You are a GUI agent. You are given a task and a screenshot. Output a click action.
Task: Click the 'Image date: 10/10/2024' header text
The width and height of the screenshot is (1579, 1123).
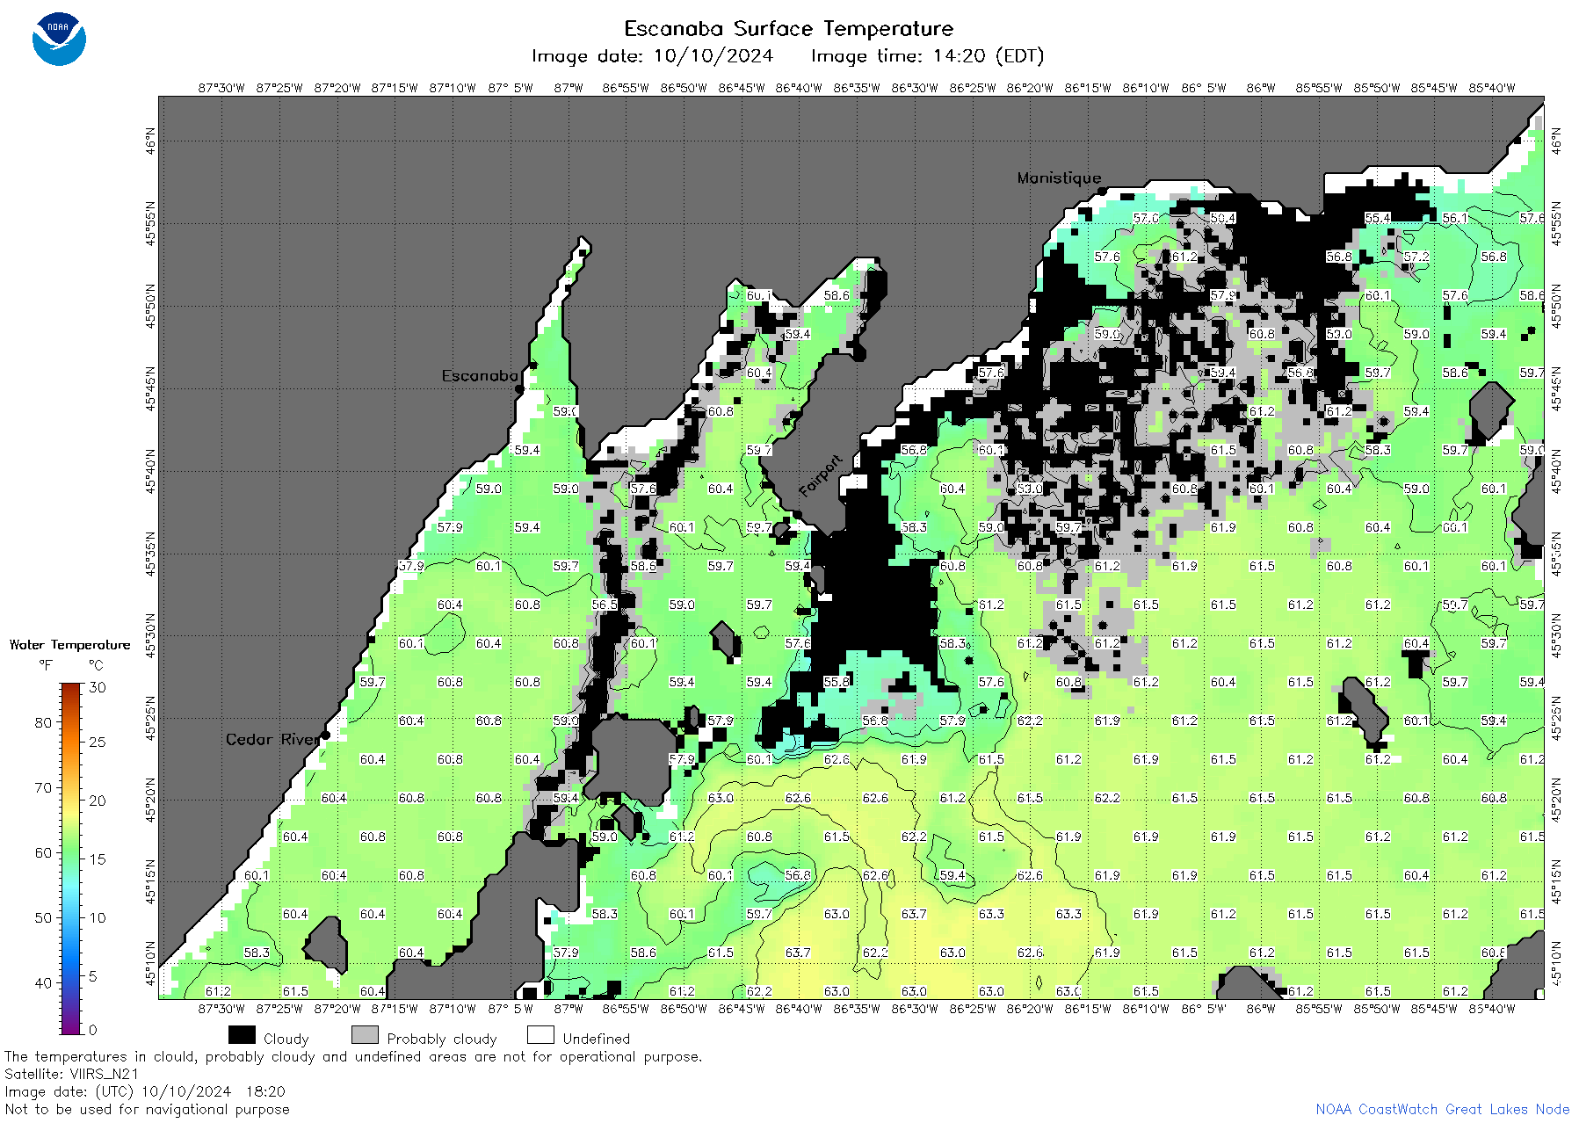point(652,56)
